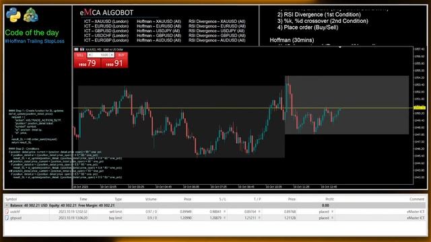Click the Python logo icon

(13, 15)
